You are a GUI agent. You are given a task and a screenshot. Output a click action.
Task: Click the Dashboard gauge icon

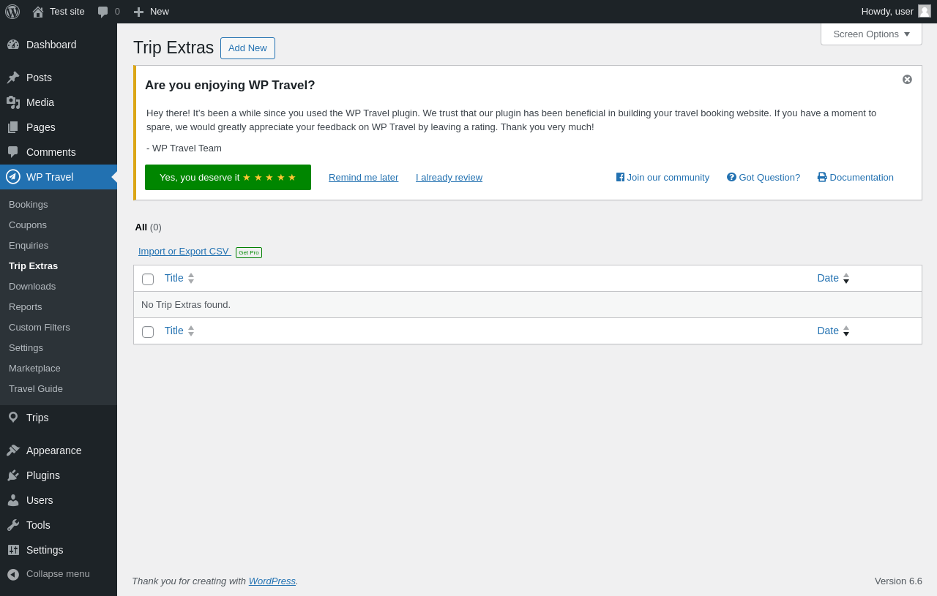(13, 45)
